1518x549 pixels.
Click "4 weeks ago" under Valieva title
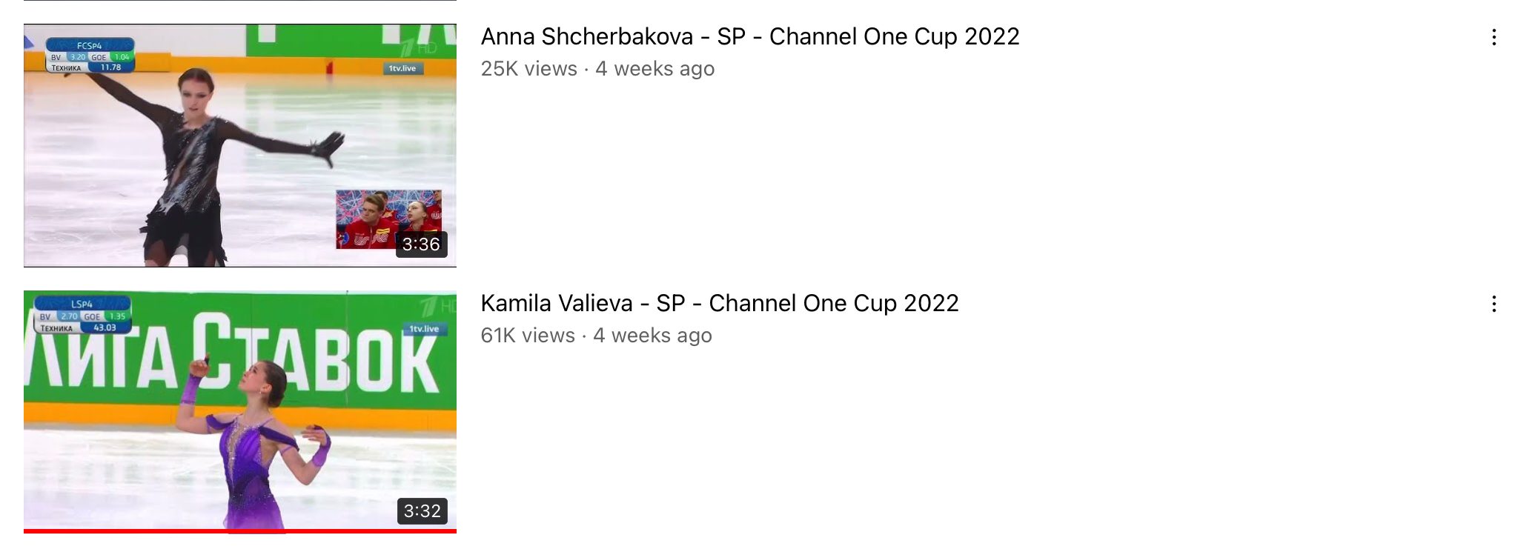pyautogui.click(x=652, y=336)
